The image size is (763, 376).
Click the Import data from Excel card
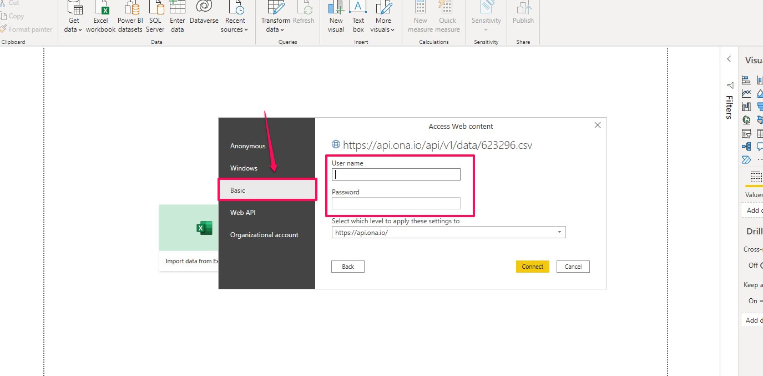[189, 238]
